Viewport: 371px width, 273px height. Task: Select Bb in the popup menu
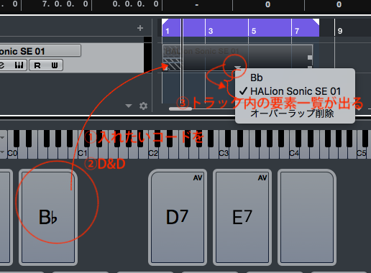257,78
